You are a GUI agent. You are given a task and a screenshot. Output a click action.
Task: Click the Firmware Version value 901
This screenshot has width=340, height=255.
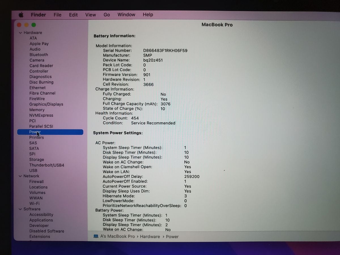(x=147, y=75)
